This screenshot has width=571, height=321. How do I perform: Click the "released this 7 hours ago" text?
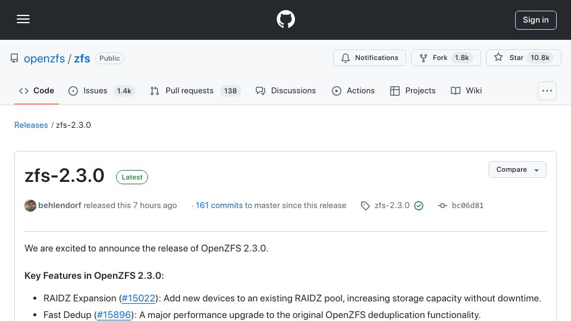click(x=130, y=205)
